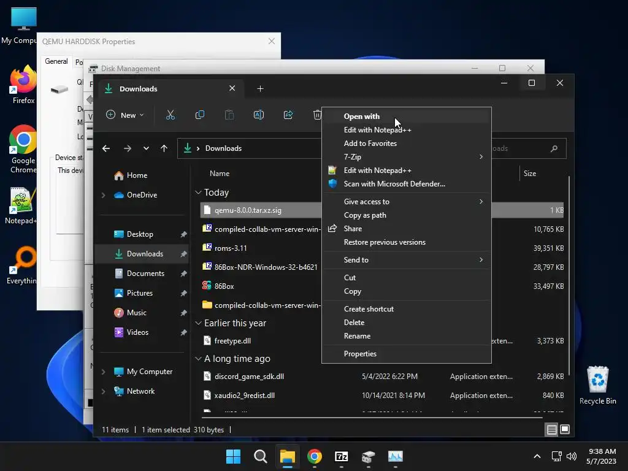Expand My Computer tree node
628x471 pixels.
[103, 372]
